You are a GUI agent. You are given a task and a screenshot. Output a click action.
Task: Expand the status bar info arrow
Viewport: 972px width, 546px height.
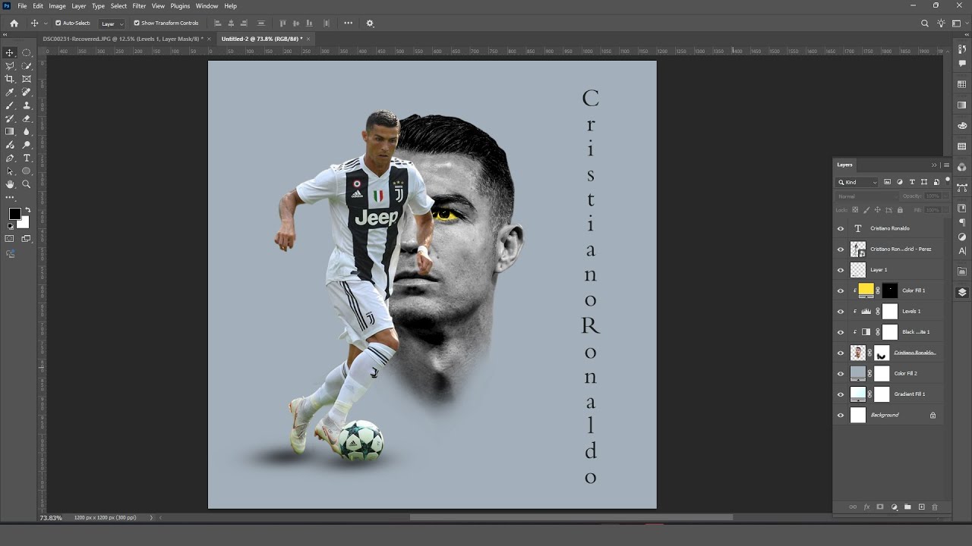tap(151, 517)
